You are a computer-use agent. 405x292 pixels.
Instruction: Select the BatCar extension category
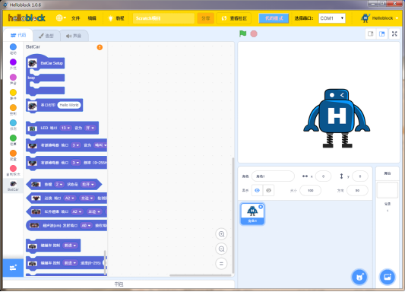tap(13, 186)
